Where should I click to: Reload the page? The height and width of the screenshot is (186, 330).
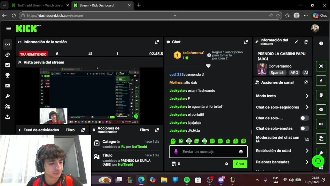(14, 16)
